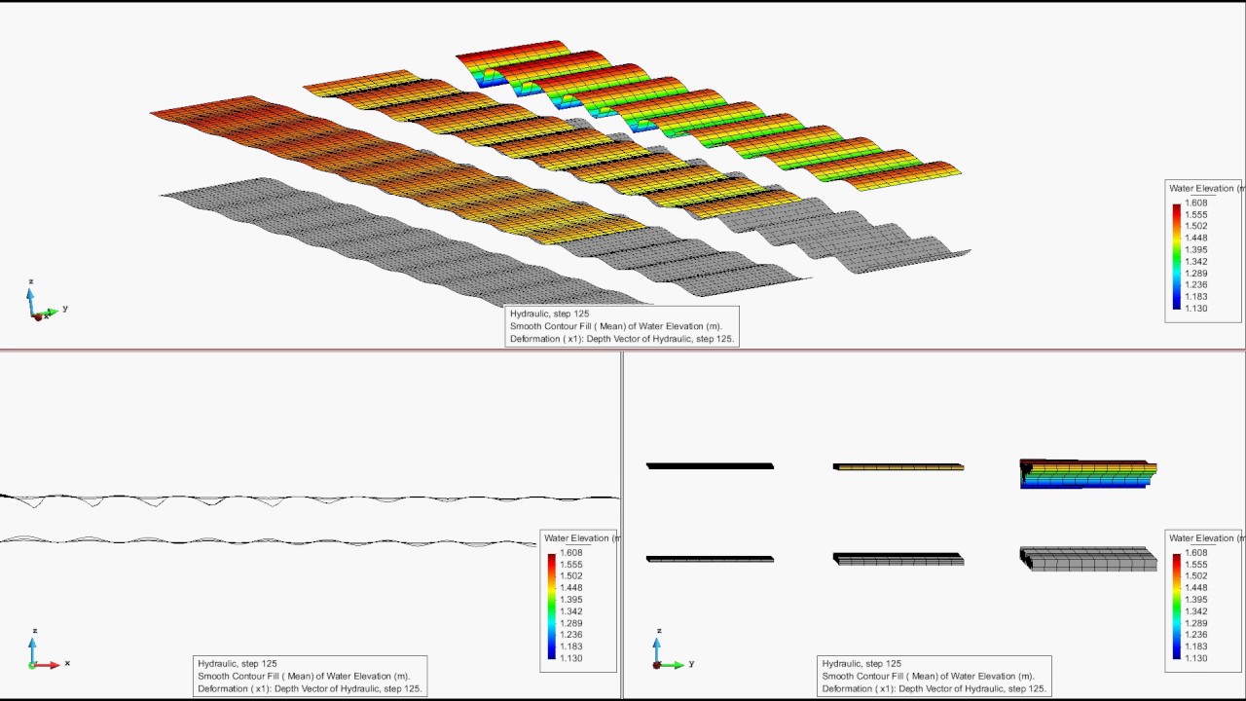Click 'Water Elevation (m' legend title in perspective view
This screenshot has width=1246, height=701.
pos(1206,188)
